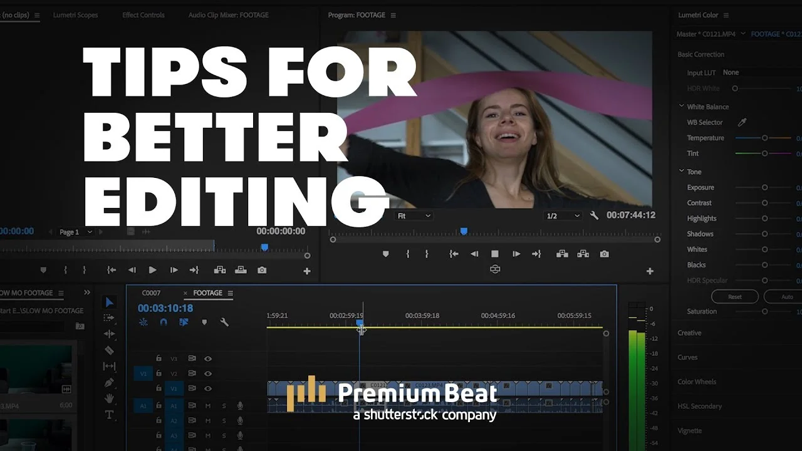
Task: Click Insert button in Source monitor
Action: (x=220, y=270)
